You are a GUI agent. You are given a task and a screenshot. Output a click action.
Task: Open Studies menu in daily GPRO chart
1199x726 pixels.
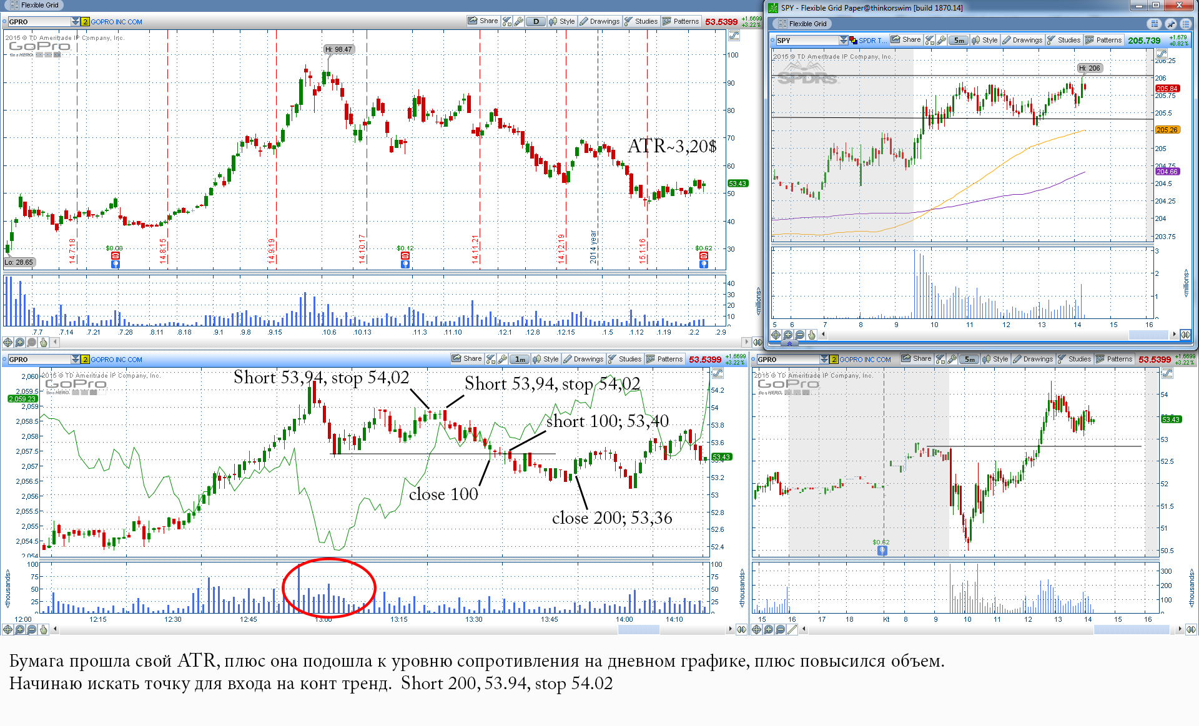[641, 21]
